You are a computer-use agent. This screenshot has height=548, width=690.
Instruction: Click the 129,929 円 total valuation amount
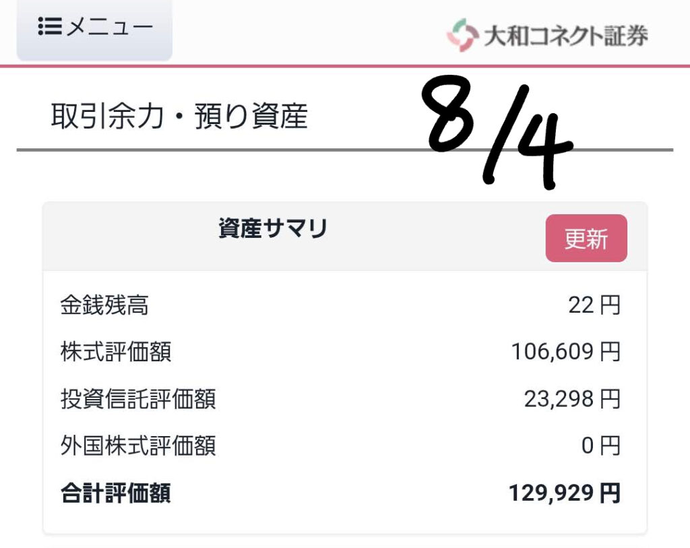[x=565, y=493]
